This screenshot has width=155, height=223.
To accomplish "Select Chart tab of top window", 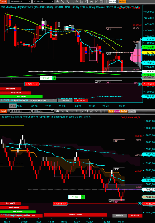I will click(3, 1).
